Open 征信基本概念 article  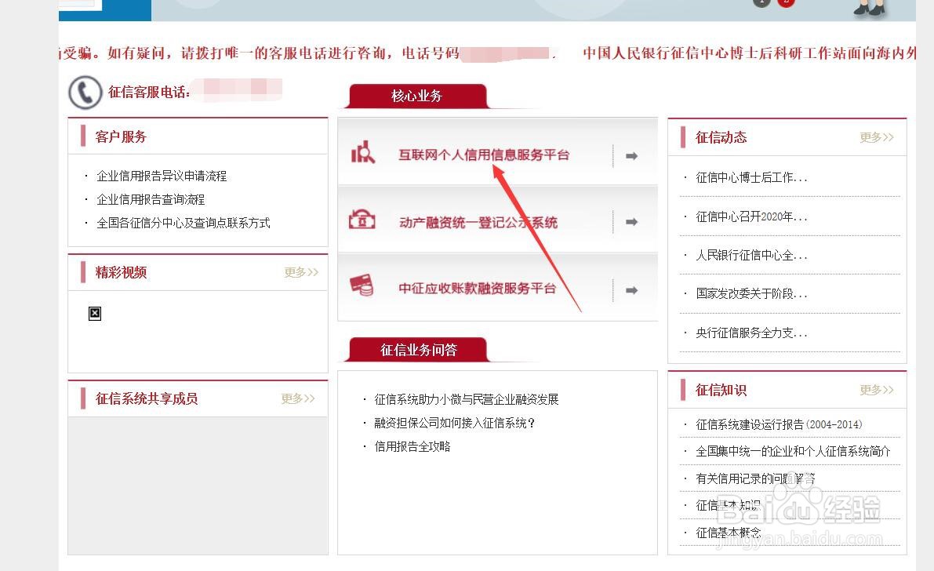coord(728,533)
